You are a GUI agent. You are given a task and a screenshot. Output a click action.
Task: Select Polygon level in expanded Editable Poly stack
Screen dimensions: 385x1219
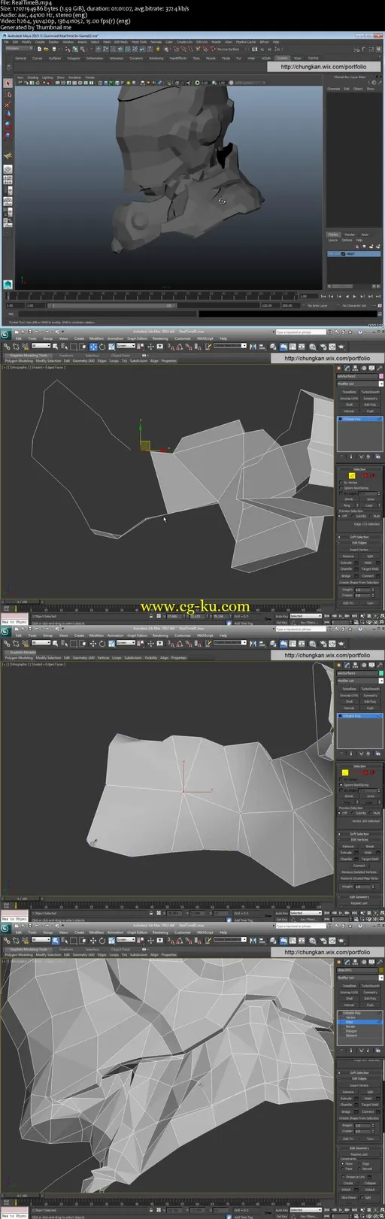point(351,1031)
